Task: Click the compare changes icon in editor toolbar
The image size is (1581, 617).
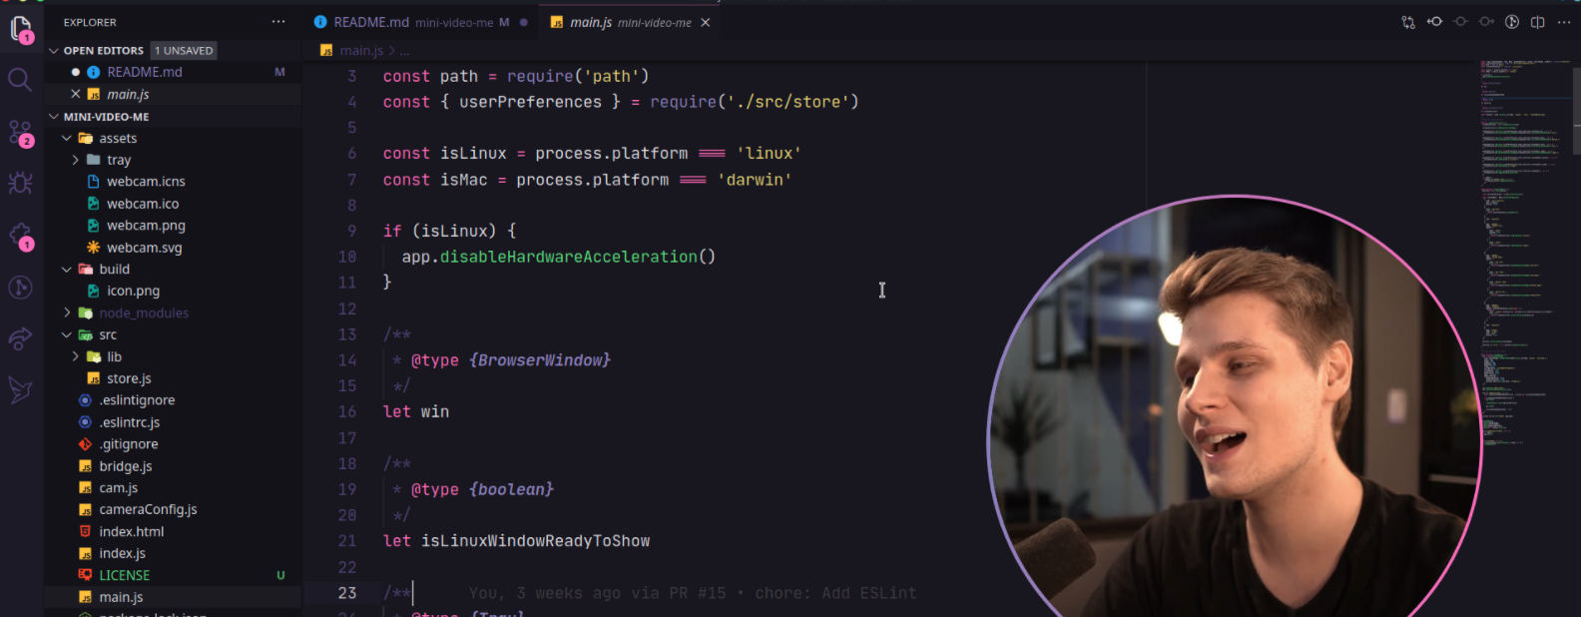Action: point(1408,22)
